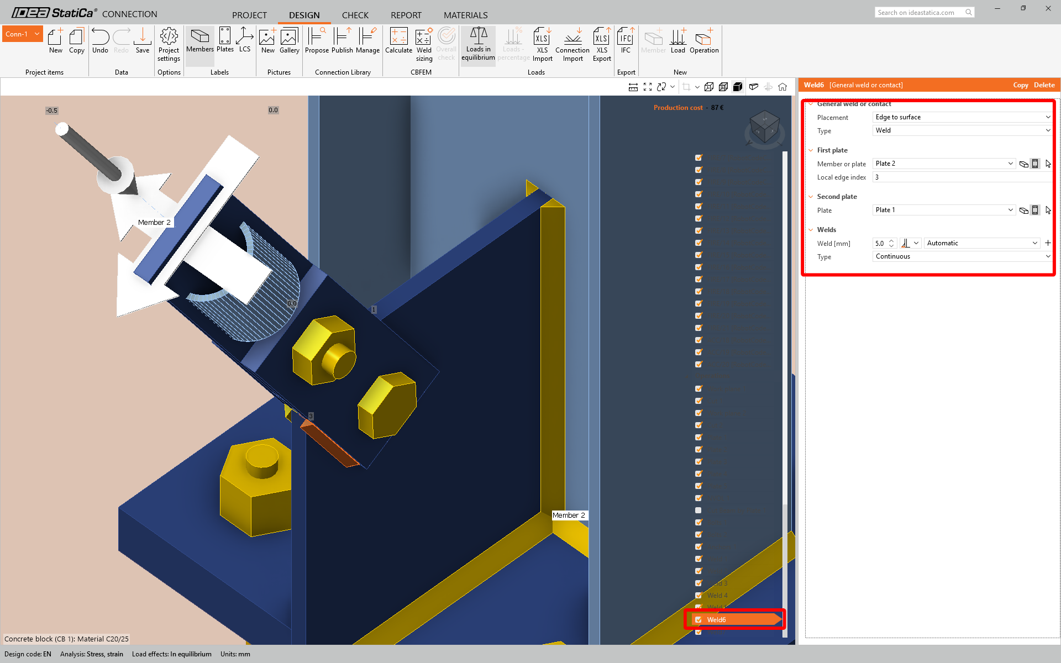
Task: Open the Placement dropdown (Edge to surface)
Action: pyautogui.click(x=962, y=117)
